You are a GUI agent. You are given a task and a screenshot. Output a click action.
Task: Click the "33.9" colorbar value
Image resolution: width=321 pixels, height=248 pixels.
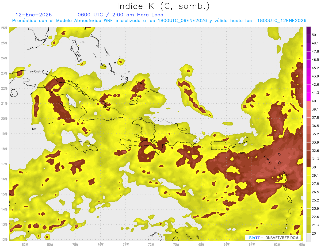pyautogui.click(x=315, y=142)
